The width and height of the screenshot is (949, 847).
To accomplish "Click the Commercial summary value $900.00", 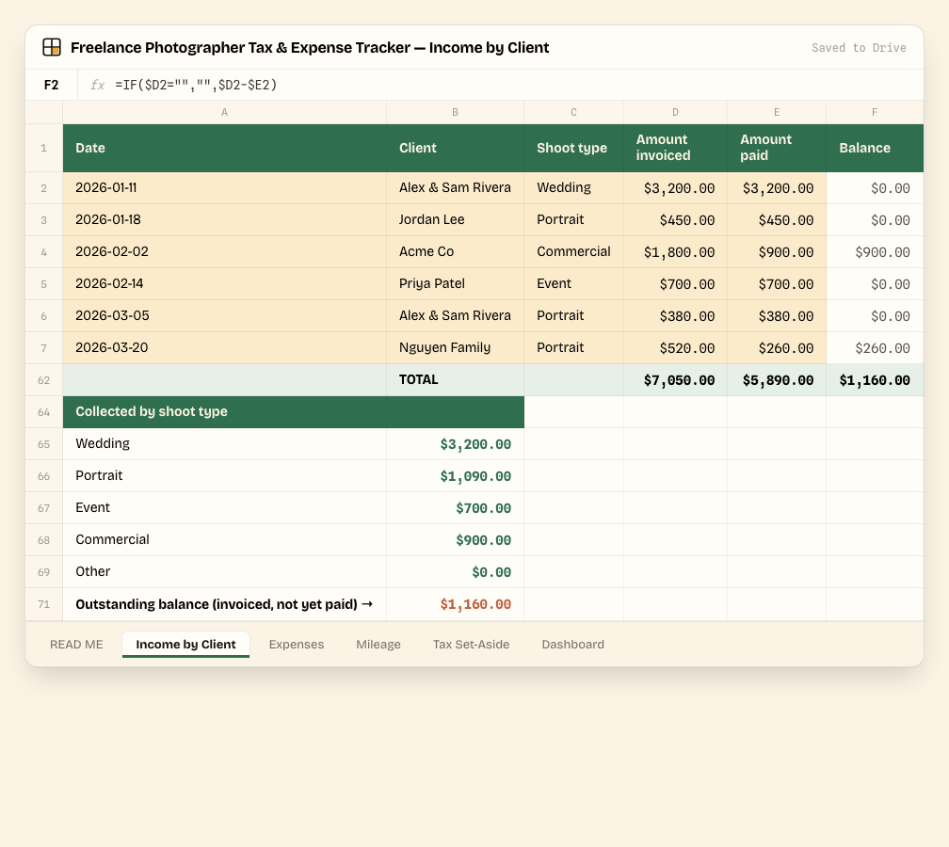I will click(455, 540).
